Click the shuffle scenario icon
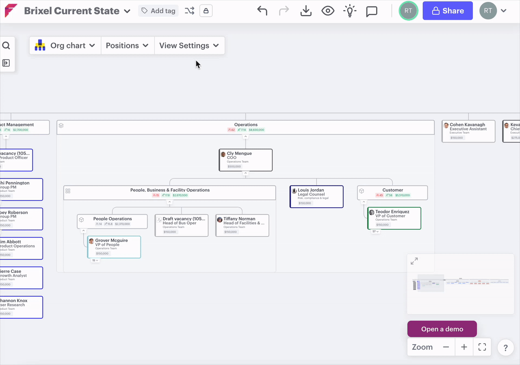The image size is (520, 365). point(189,11)
